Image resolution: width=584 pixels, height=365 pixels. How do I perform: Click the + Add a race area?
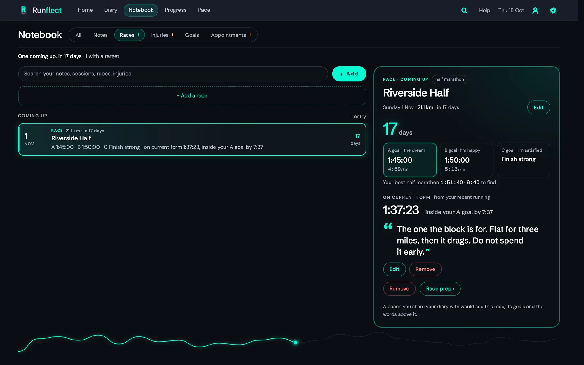192,96
